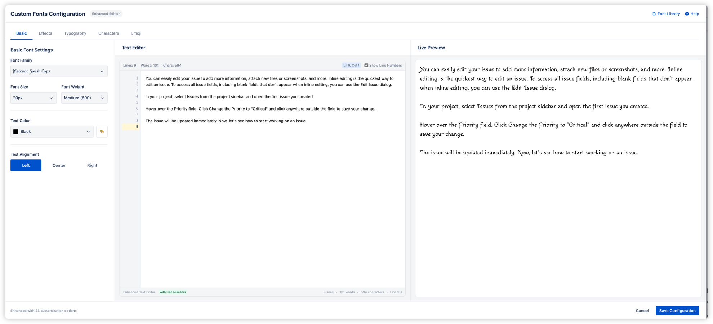This screenshot has width=713, height=324.
Task: Click the black color swatch in Text Color
Action: tap(16, 131)
